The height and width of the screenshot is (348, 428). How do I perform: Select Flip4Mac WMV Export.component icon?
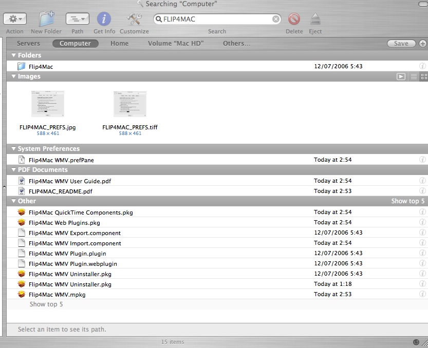point(21,233)
